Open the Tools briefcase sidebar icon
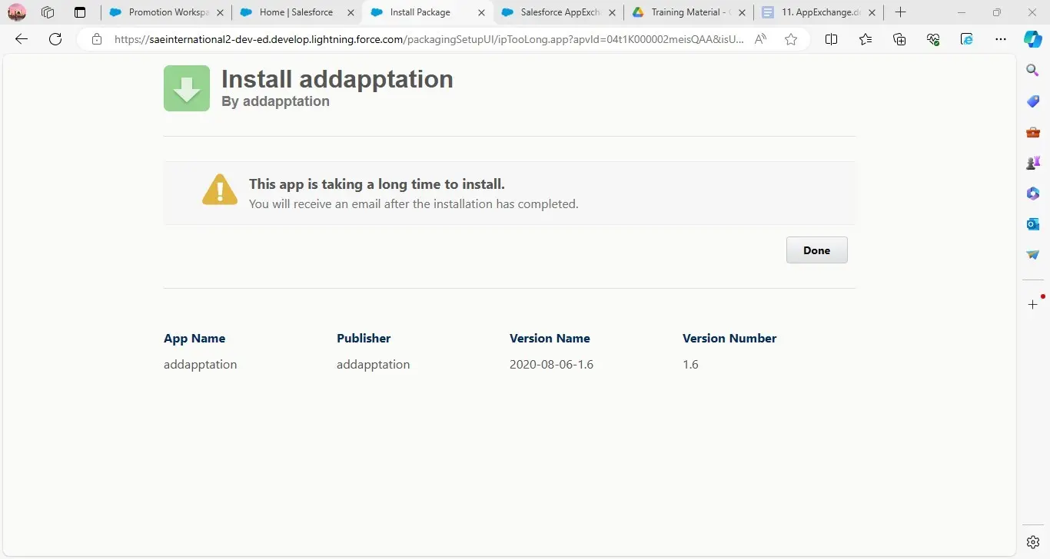Screen dimensions: 1050x559 pos(1033,132)
